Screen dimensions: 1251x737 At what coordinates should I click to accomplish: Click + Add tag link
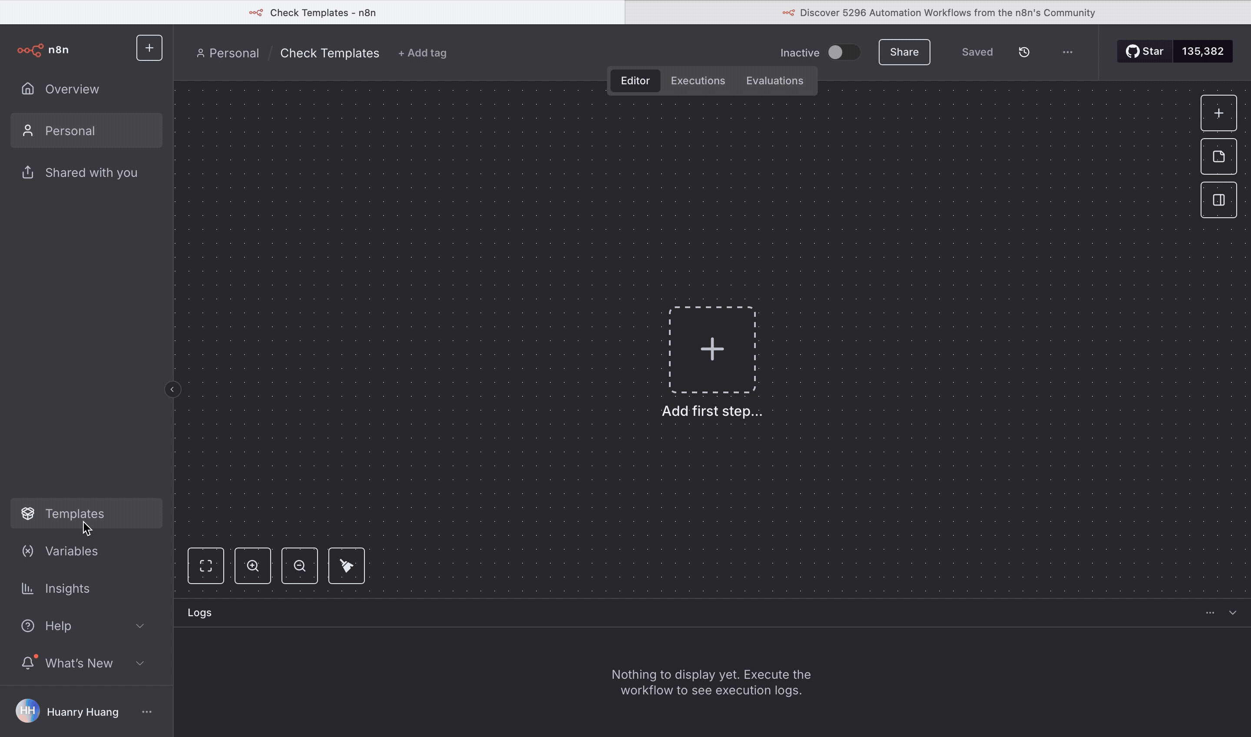pos(423,53)
